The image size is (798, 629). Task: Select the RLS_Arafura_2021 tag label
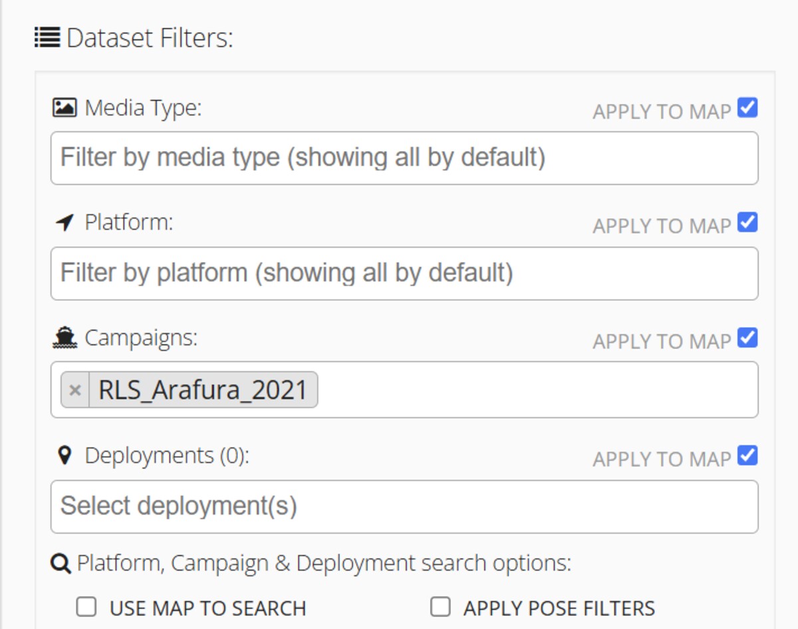(x=203, y=390)
